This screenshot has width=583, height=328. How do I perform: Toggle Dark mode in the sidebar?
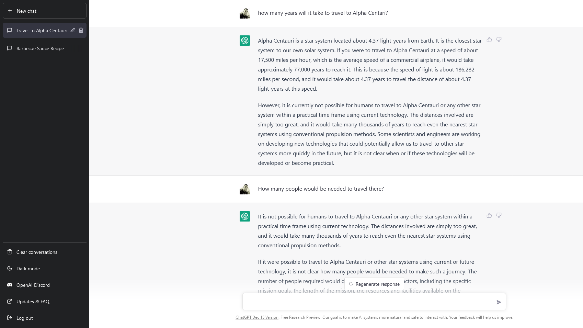[28, 269]
